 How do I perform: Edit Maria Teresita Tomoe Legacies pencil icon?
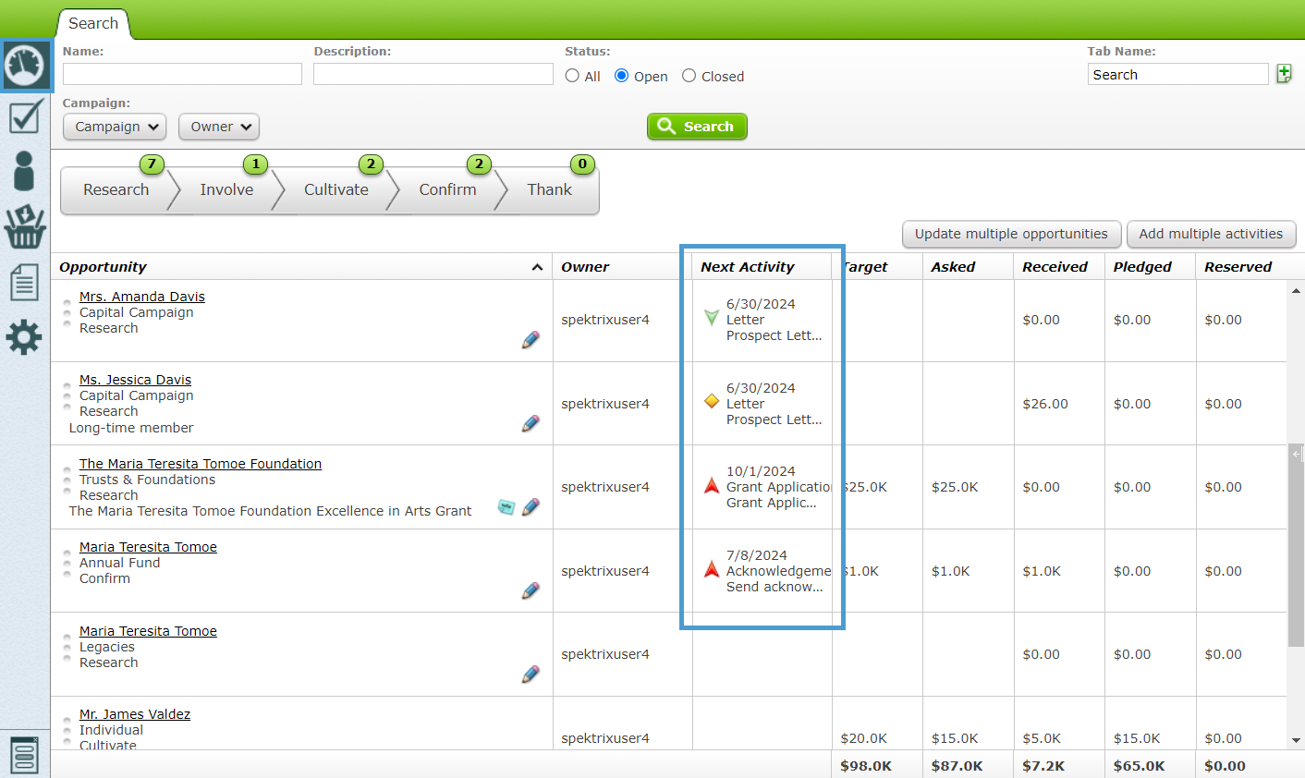[531, 675]
